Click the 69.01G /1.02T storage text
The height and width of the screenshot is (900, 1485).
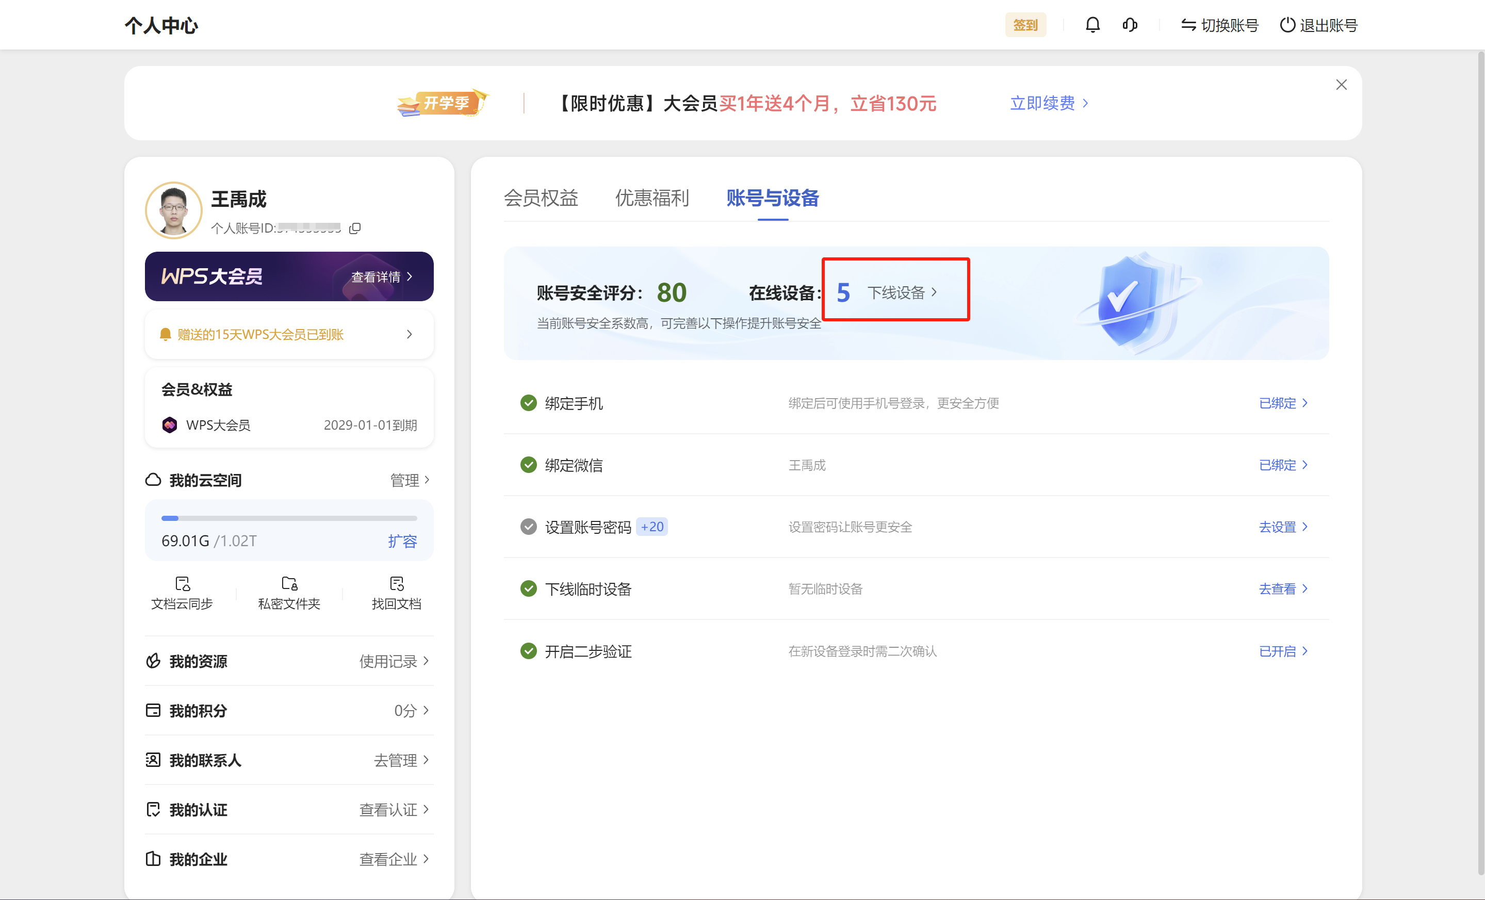point(208,541)
